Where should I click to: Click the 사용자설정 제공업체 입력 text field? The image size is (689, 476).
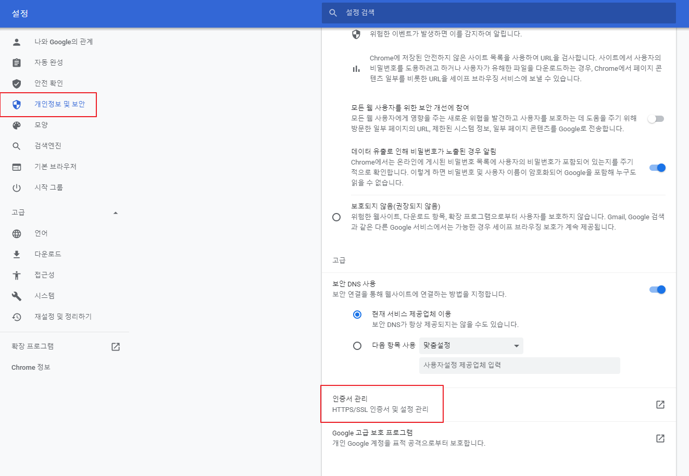pyautogui.click(x=519, y=366)
